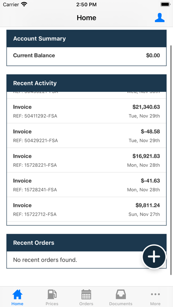Screen dimensions: 173x307
Task: Click the page vertical scrollbar
Action: coord(171,160)
